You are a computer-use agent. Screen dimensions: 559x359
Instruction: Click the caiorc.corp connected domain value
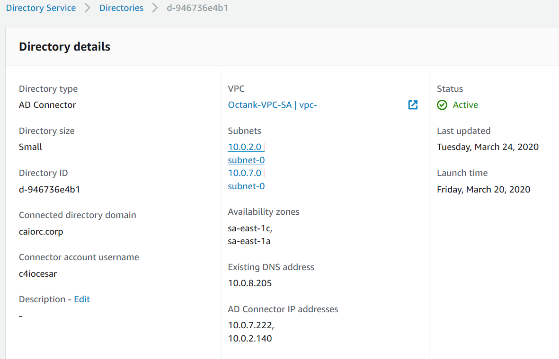[x=41, y=232]
